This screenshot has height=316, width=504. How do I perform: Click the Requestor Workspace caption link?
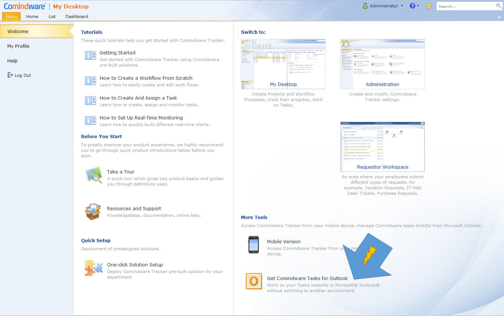click(x=383, y=167)
